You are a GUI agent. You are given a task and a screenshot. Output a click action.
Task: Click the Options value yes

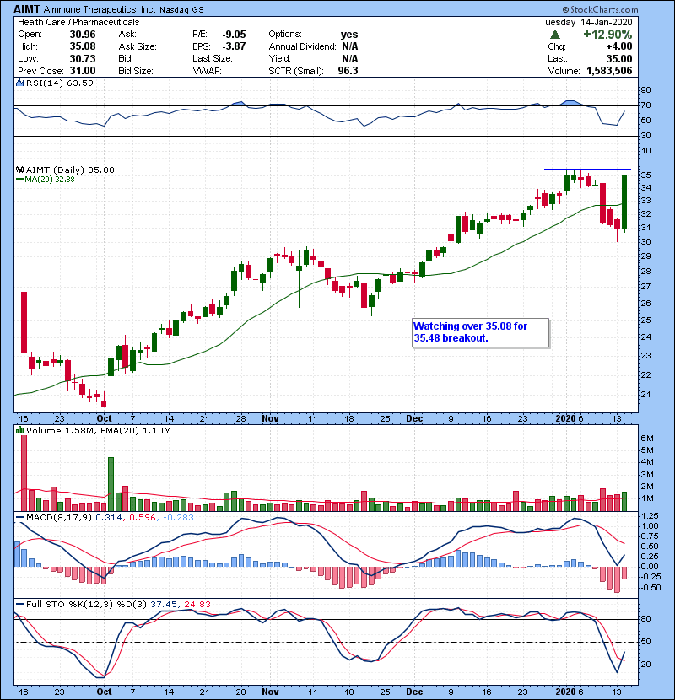point(349,35)
